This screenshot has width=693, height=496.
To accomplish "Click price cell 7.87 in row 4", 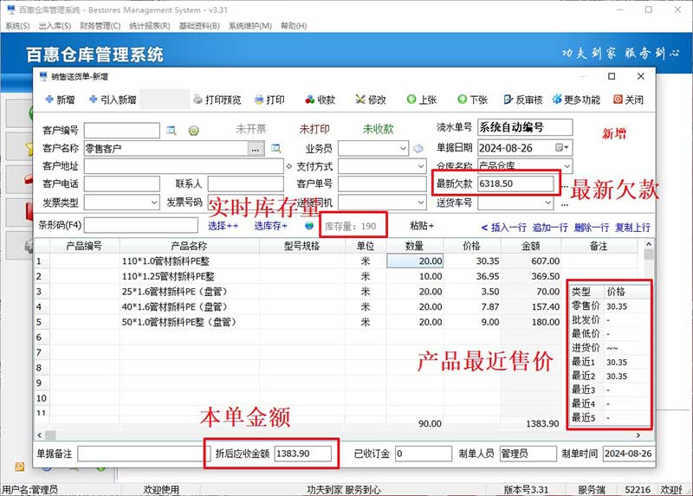I will point(472,306).
